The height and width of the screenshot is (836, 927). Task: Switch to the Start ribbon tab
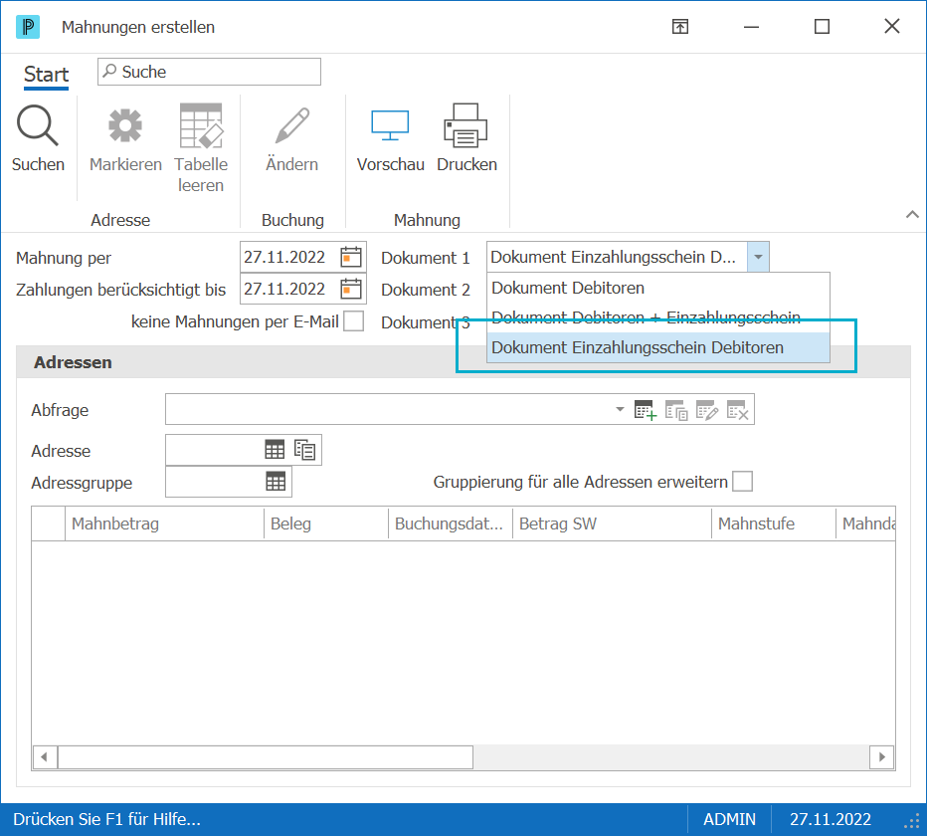point(46,75)
